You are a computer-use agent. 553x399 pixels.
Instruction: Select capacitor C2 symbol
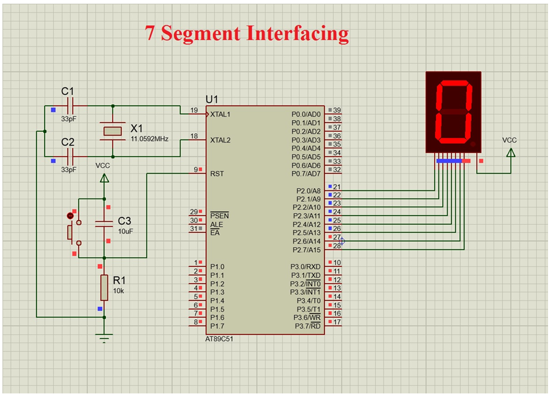pos(70,157)
